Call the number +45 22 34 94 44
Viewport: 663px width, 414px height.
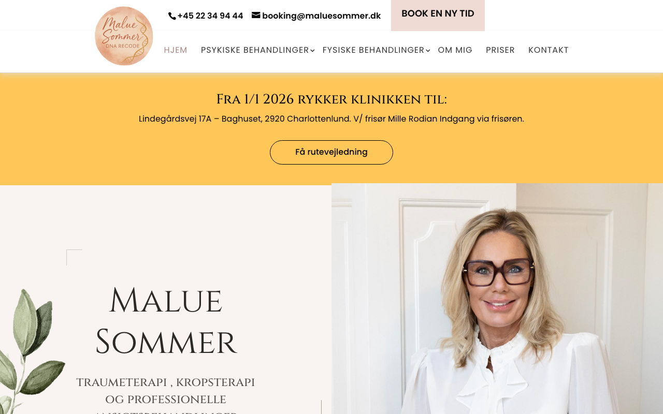[210, 16]
